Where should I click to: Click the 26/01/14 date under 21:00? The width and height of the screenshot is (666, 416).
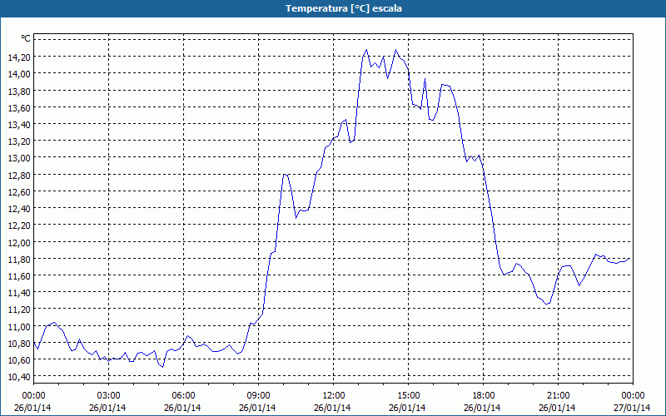558,408
